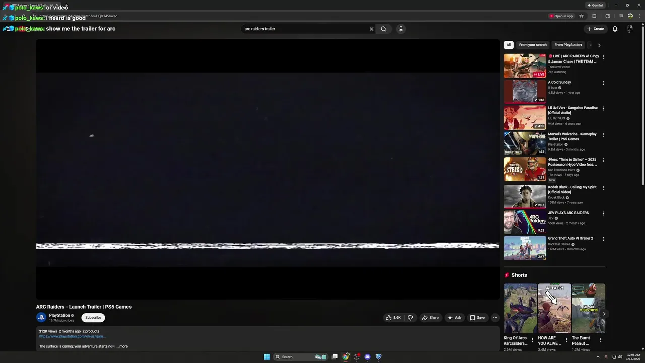Start voice search with the microphone icon

click(x=401, y=29)
